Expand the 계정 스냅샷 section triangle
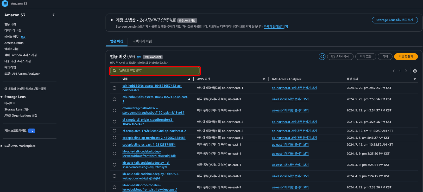Screen dimensions: 423x192 click(112, 20)
